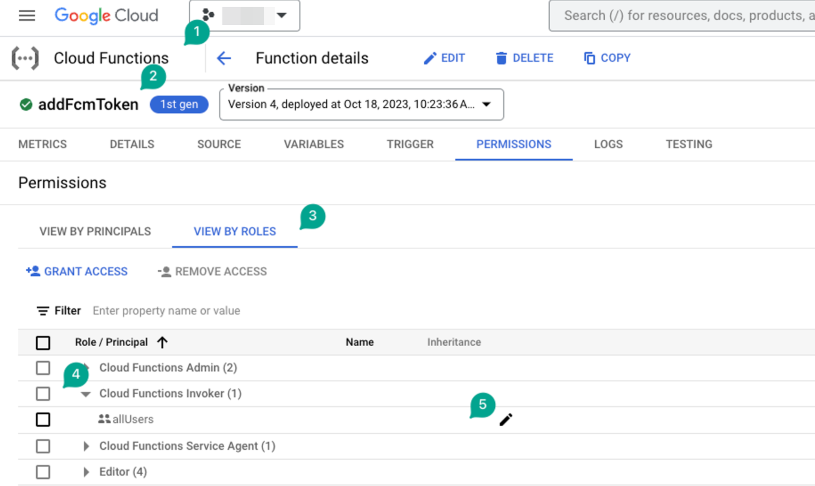This screenshot has height=486, width=815.
Task: Check the Cloud Functions Invoker row checkbox
Action: click(43, 394)
